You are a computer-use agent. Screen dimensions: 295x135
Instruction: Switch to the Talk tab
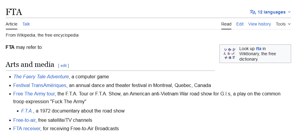coord(26,24)
